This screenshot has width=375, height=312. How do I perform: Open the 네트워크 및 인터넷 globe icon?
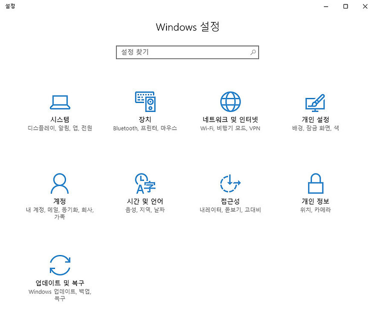(x=230, y=101)
